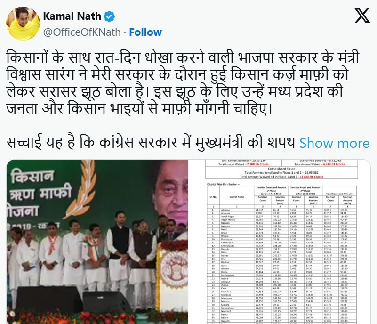Expand the tweet with Show more

pyautogui.click(x=334, y=143)
